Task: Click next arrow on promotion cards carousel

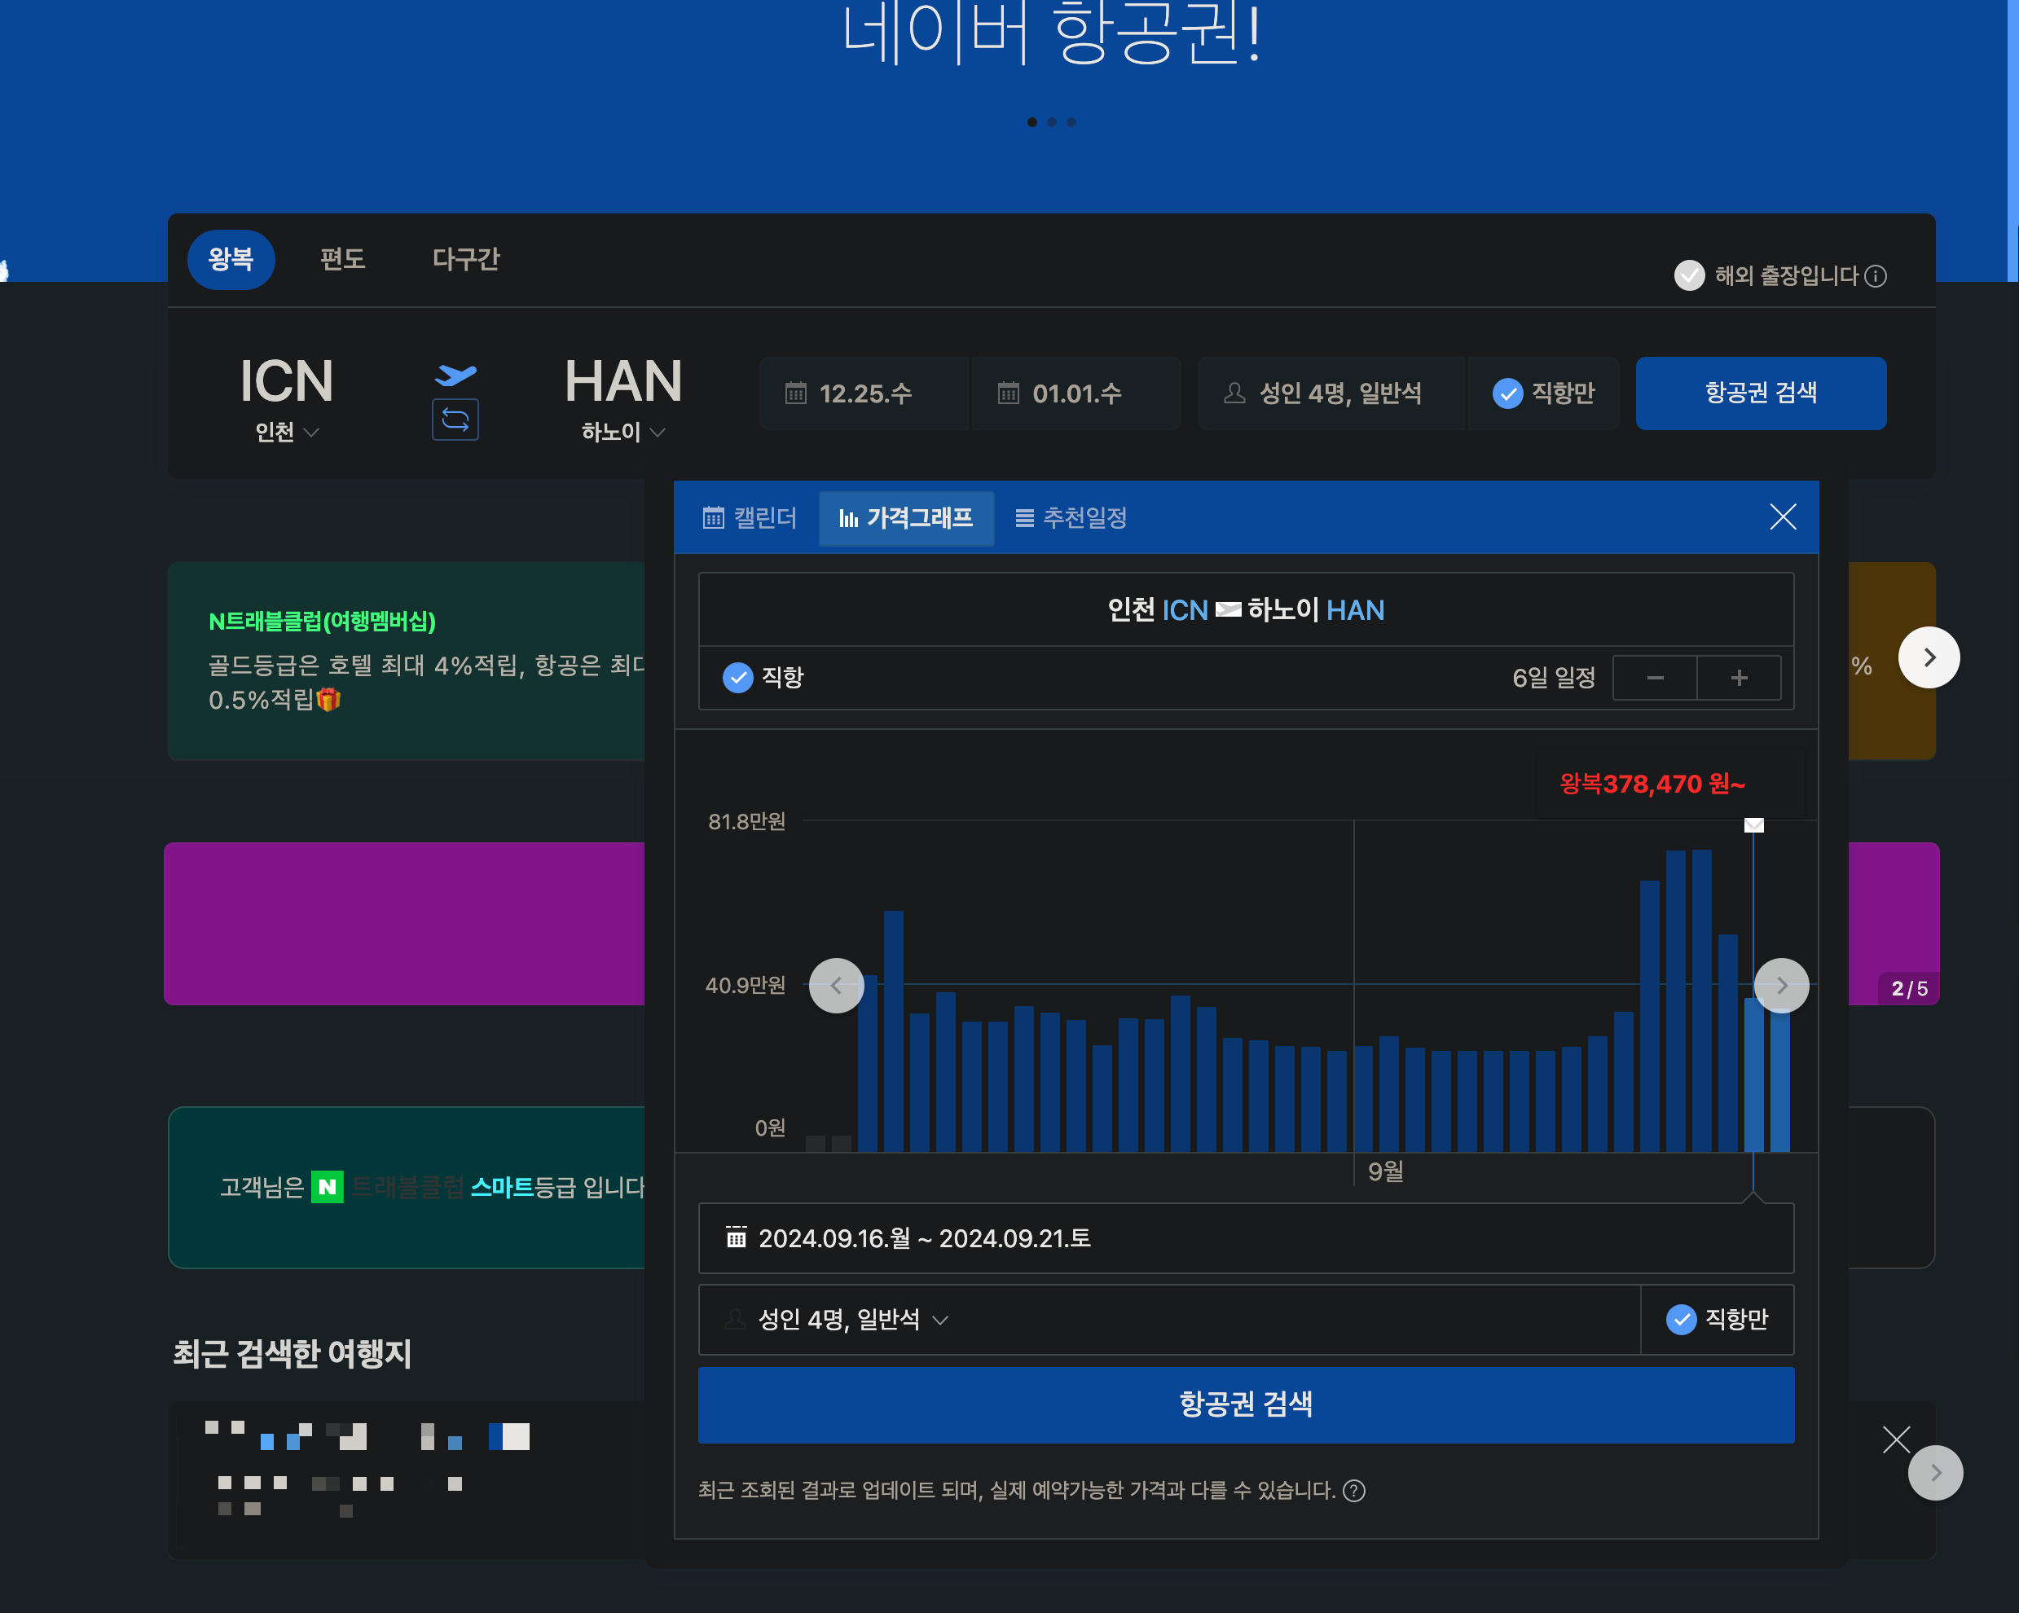Action: pos(1929,657)
